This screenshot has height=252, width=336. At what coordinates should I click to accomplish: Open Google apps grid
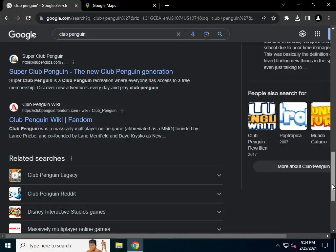(318, 34)
